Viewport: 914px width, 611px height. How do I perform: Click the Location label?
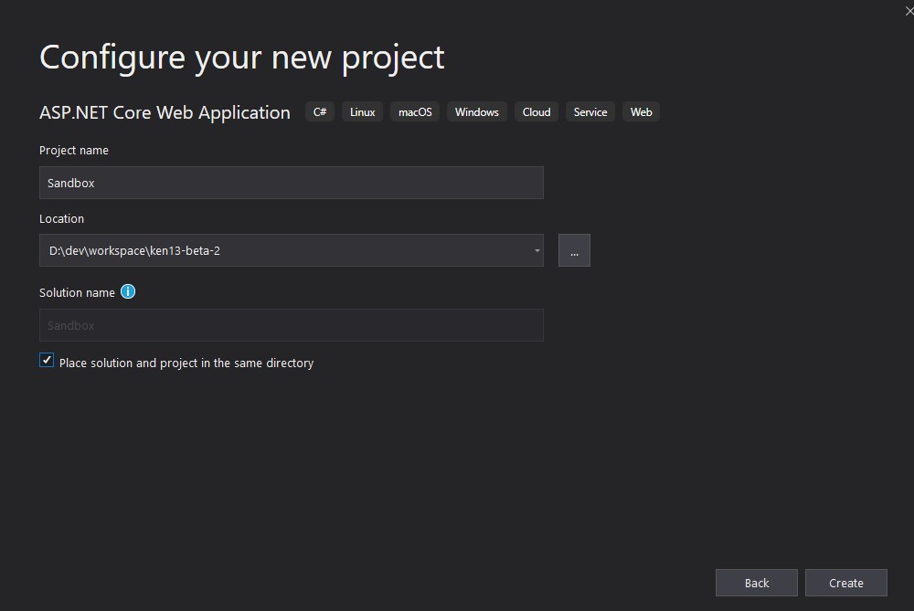(x=62, y=218)
